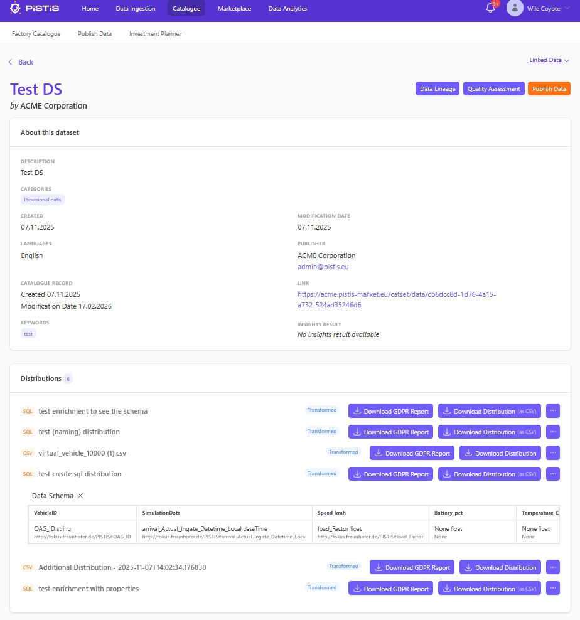580x620 pixels.
Task: Download GDPR Report for Additional Distribution
Action: [x=412, y=567]
